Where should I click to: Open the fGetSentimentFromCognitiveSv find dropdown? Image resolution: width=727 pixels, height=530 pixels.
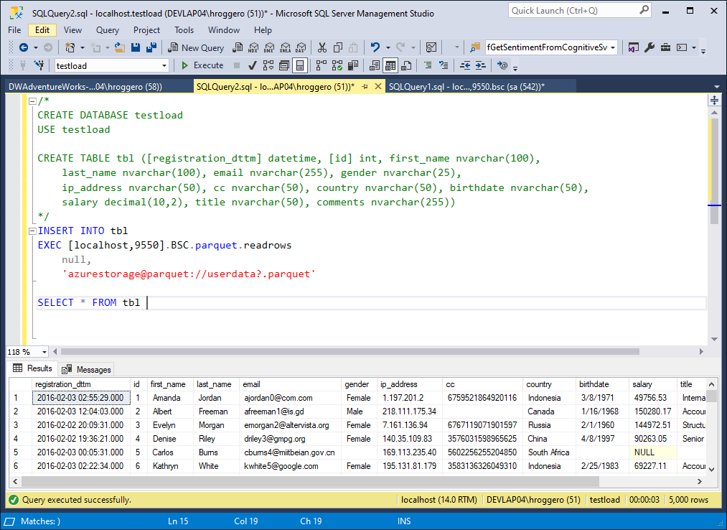point(614,47)
